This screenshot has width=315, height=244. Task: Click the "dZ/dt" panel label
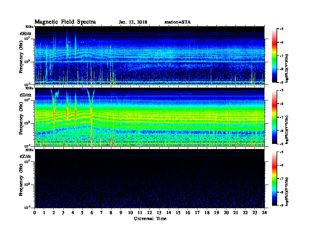point(25,156)
